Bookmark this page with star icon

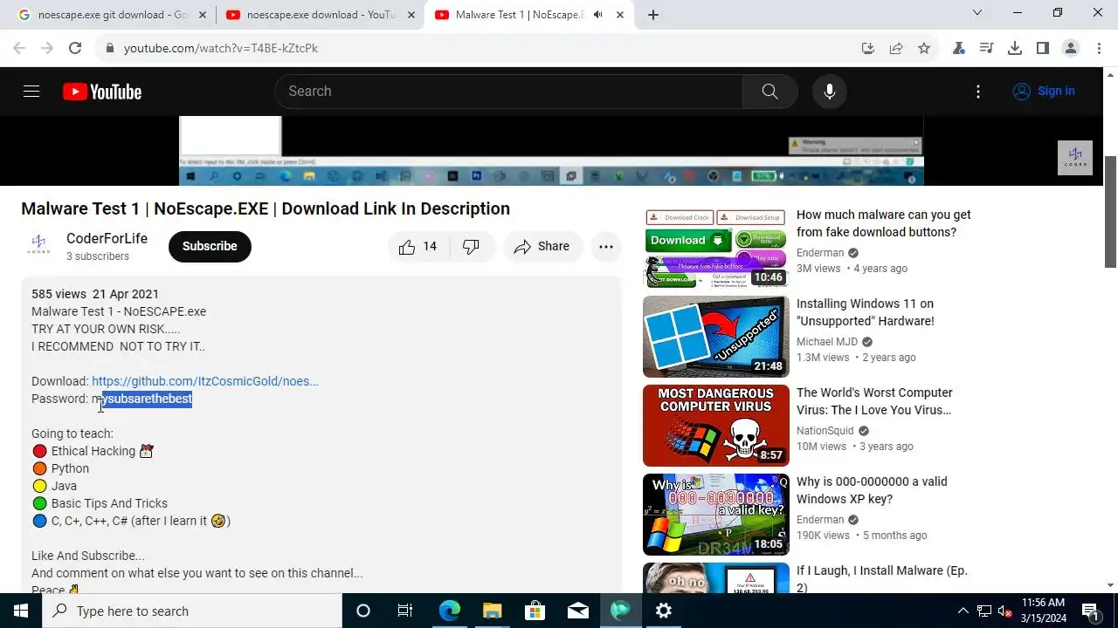click(924, 48)
